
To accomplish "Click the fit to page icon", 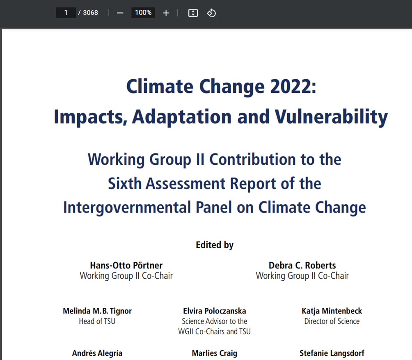I will click(x=193, y=13).
